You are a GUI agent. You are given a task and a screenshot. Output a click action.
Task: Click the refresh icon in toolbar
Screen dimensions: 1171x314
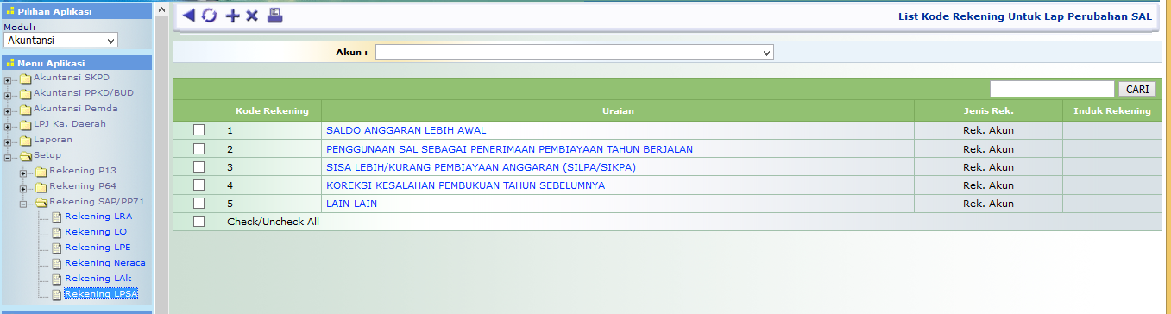210,16
